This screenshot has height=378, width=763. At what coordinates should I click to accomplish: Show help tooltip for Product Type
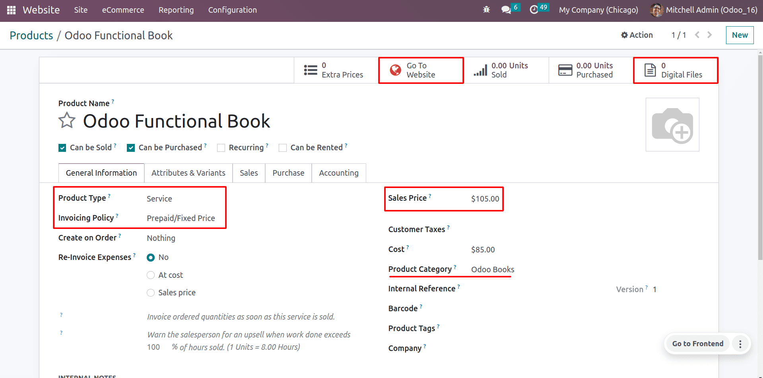(109, 196)
